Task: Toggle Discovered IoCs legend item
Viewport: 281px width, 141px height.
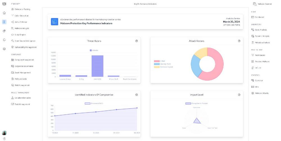Action: pyautogui.click(x=94, y=103)
